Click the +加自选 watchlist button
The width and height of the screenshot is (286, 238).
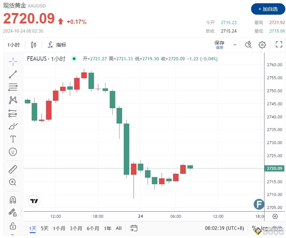click(x=268, y=9)
